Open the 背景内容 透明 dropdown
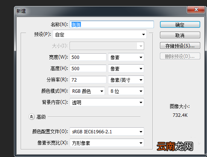 107,102
